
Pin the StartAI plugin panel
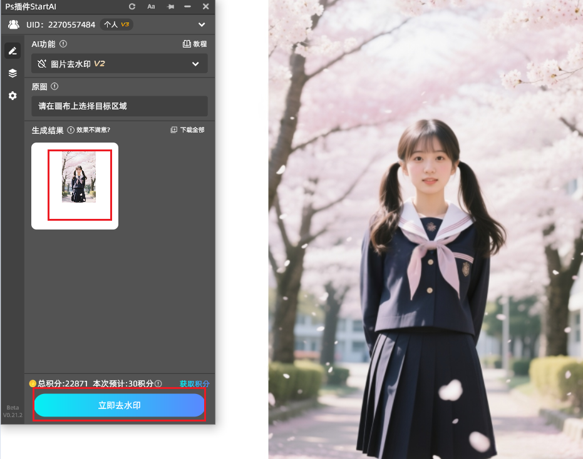[170, 6]
